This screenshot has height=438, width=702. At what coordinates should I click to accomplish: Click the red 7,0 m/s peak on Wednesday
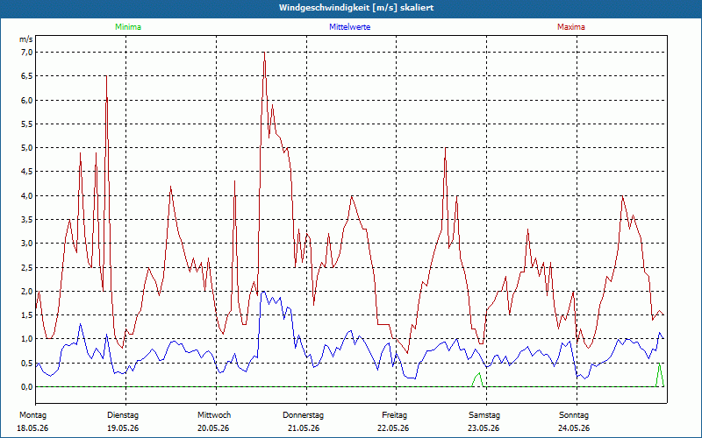click(265, 53)
